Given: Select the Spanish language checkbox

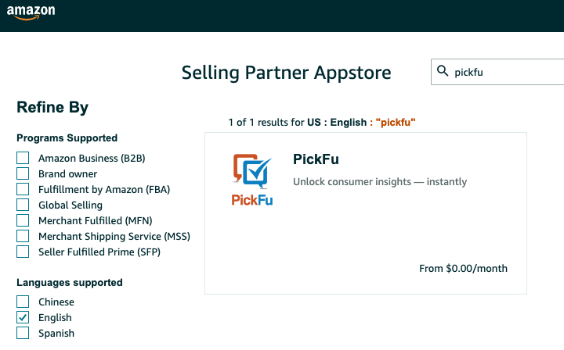Looking at the screenshot, I should point(23,333).
